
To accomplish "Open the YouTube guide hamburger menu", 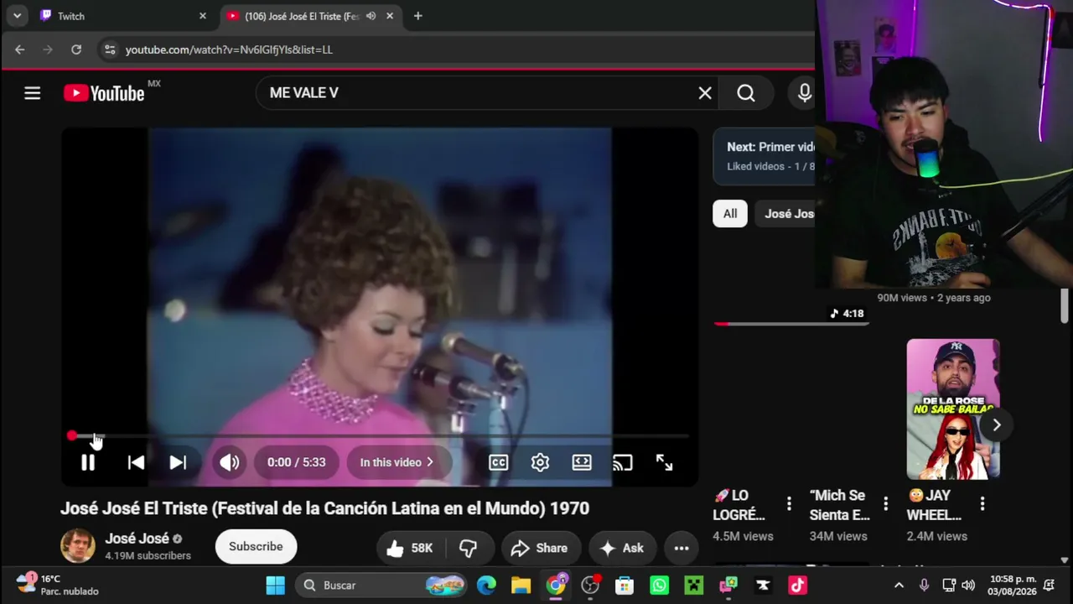I will pos(32,93).
